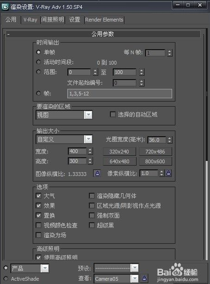Enable 区域光源/阴影视作点光源 checkbox
The width and height of the screenshot is (210, 284).
pyautogui.click(x=92, y=205)
